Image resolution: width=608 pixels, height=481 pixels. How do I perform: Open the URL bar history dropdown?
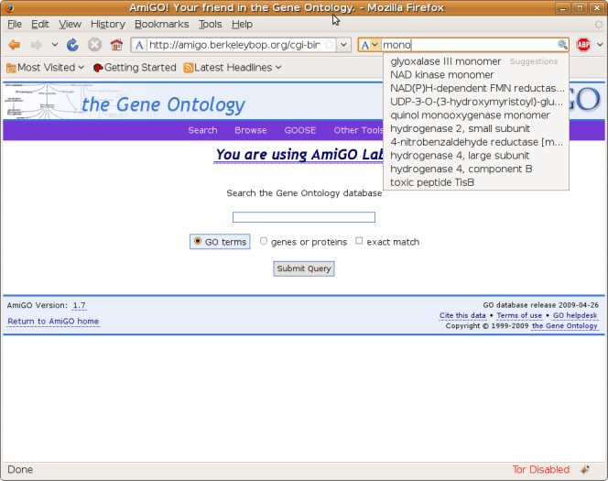(x=343, y=45)
